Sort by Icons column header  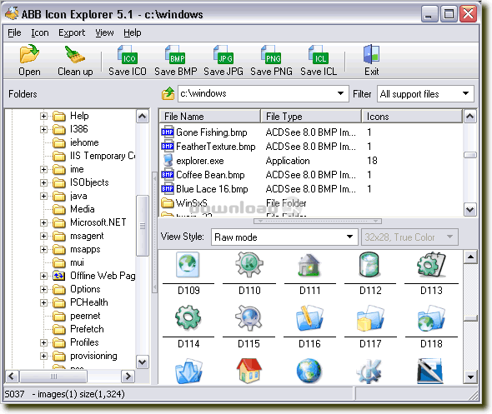pos(412,117)
